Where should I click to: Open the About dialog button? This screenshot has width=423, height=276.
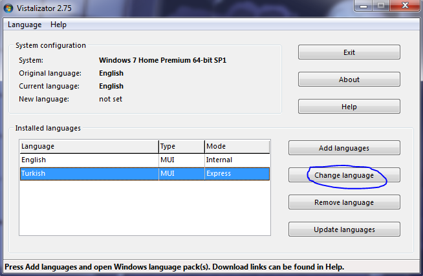pos(349,80)
